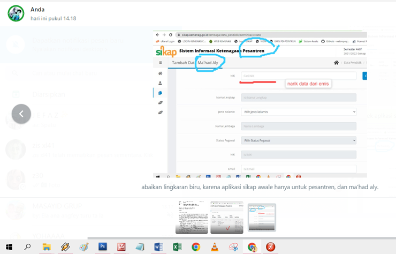Image resolution: width=396 pixels, height=254 pixels.
Task: Click the caption starting "abaikan lingkaran biru"
Action: 260,187
